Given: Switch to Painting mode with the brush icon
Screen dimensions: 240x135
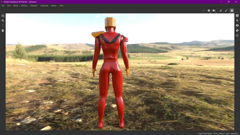Looking at the screenshot, I should pos(226,10).
